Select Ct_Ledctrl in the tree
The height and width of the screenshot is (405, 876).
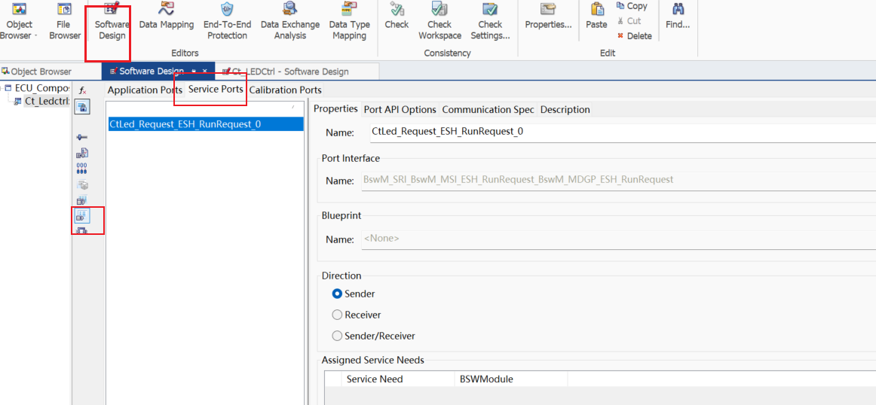tap(47, 101)
